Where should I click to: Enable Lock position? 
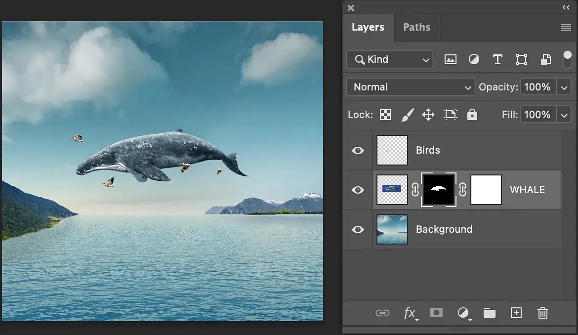pyautogui.click(x=428, y=114)
